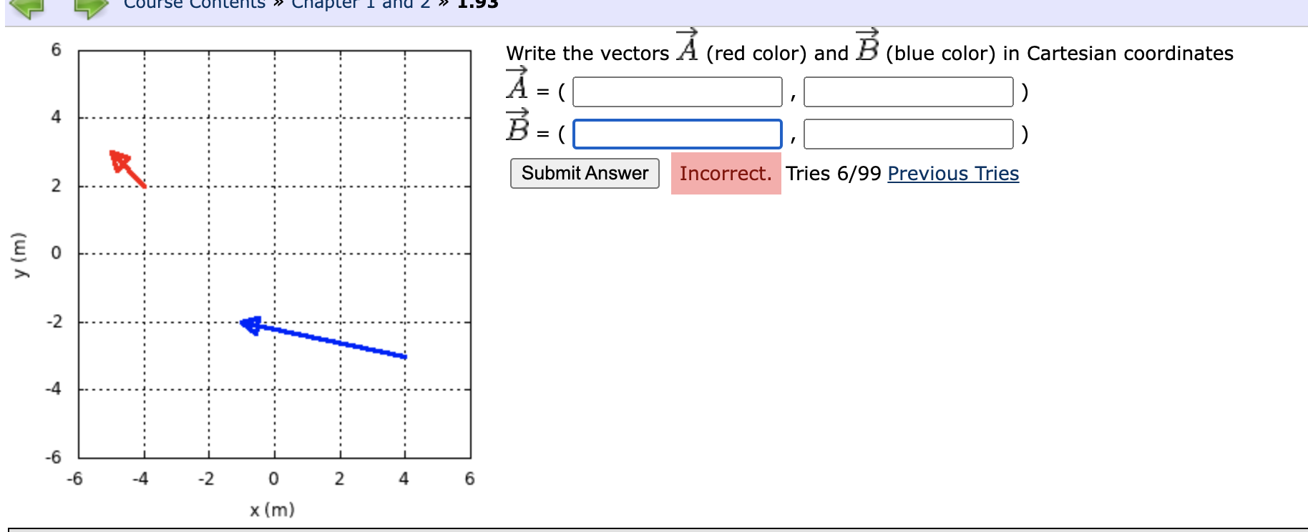Click the green forward arrow icon
The height and width of the screenshot is (532, 1308).
[x=90, y=7]
